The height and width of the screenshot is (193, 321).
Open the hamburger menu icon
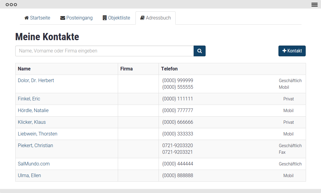tap(314, 4)
